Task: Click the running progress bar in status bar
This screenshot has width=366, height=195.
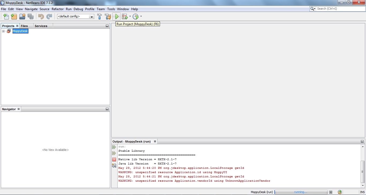Action: pos(301,192)
